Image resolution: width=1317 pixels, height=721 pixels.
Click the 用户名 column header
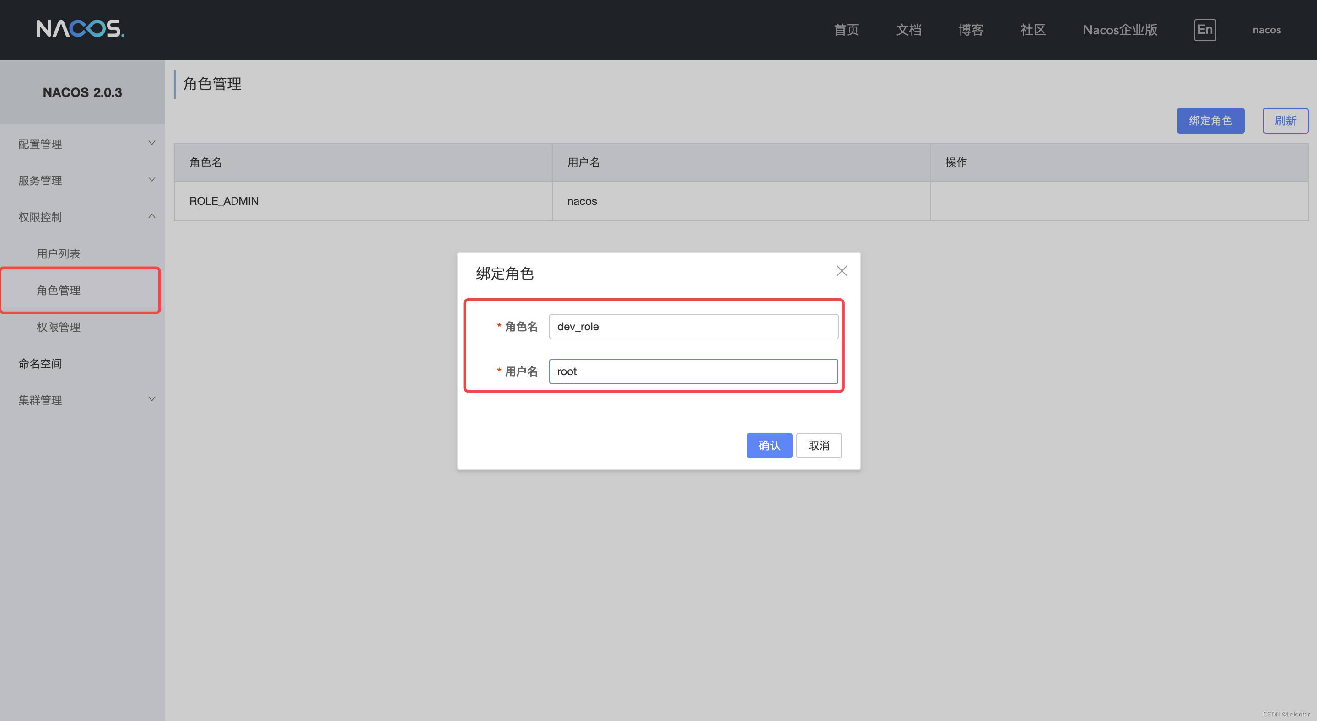pyautogui.click(x=741, y=162)
